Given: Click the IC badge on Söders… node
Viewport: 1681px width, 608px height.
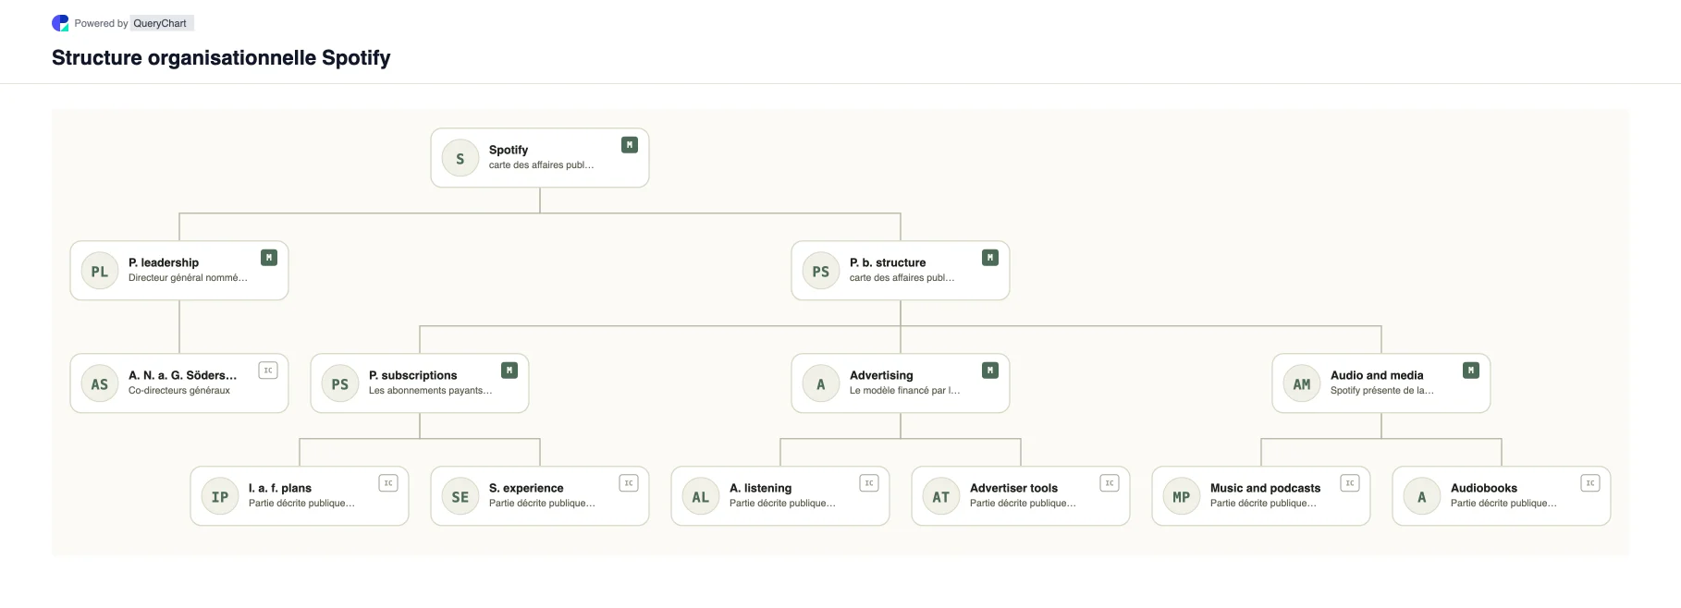Looking at the screenshot, I should [x=268, y=371].
